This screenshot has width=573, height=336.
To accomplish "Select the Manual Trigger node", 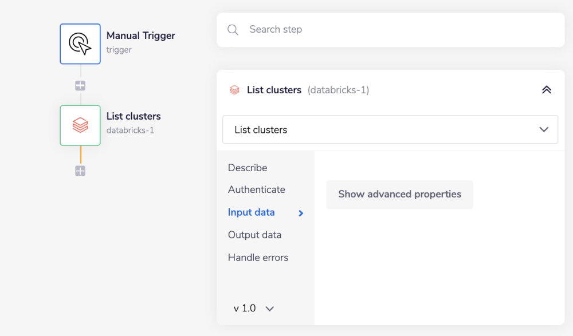I will coord(140,35).
